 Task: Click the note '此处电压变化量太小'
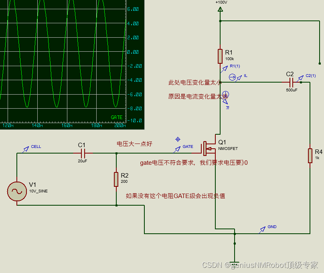tap(194, 83)
